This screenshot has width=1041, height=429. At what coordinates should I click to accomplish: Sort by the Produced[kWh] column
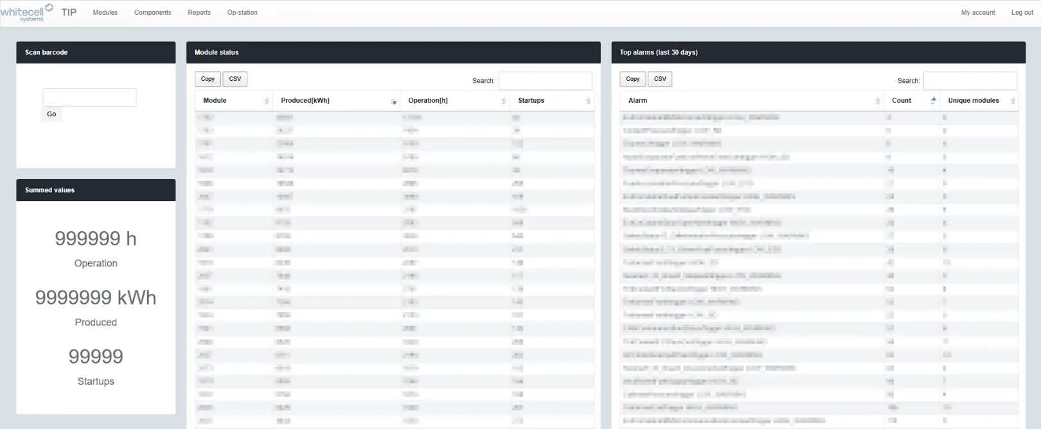point(336,101)
